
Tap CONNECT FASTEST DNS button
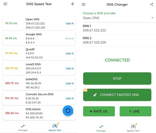point(117,95)
